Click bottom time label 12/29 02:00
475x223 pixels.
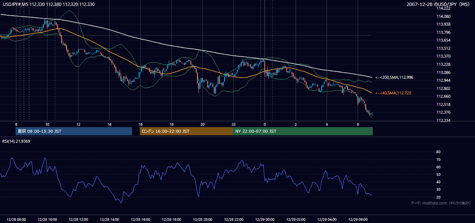(x=295, y=220)
